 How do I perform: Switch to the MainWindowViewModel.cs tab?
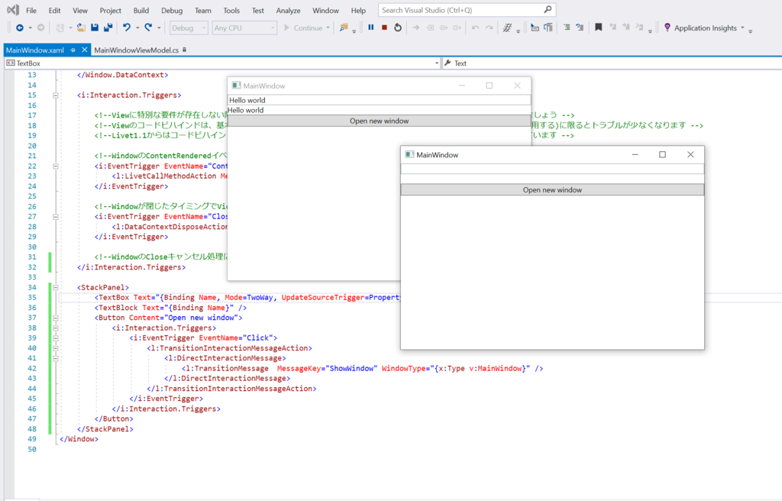136,50
